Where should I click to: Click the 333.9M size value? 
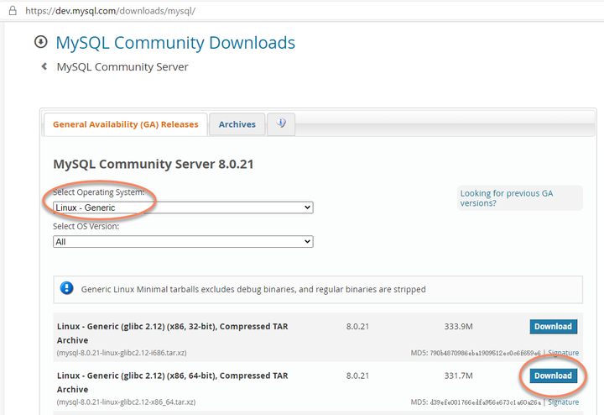(x=458, y=326)
